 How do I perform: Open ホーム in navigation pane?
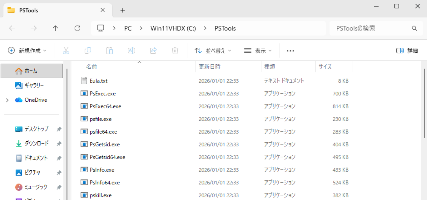(32, 71)
